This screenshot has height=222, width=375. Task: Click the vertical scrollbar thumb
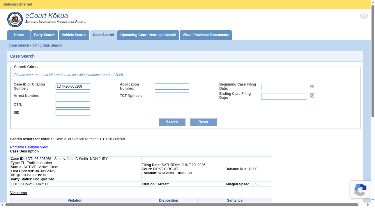[x=373, y=61]
